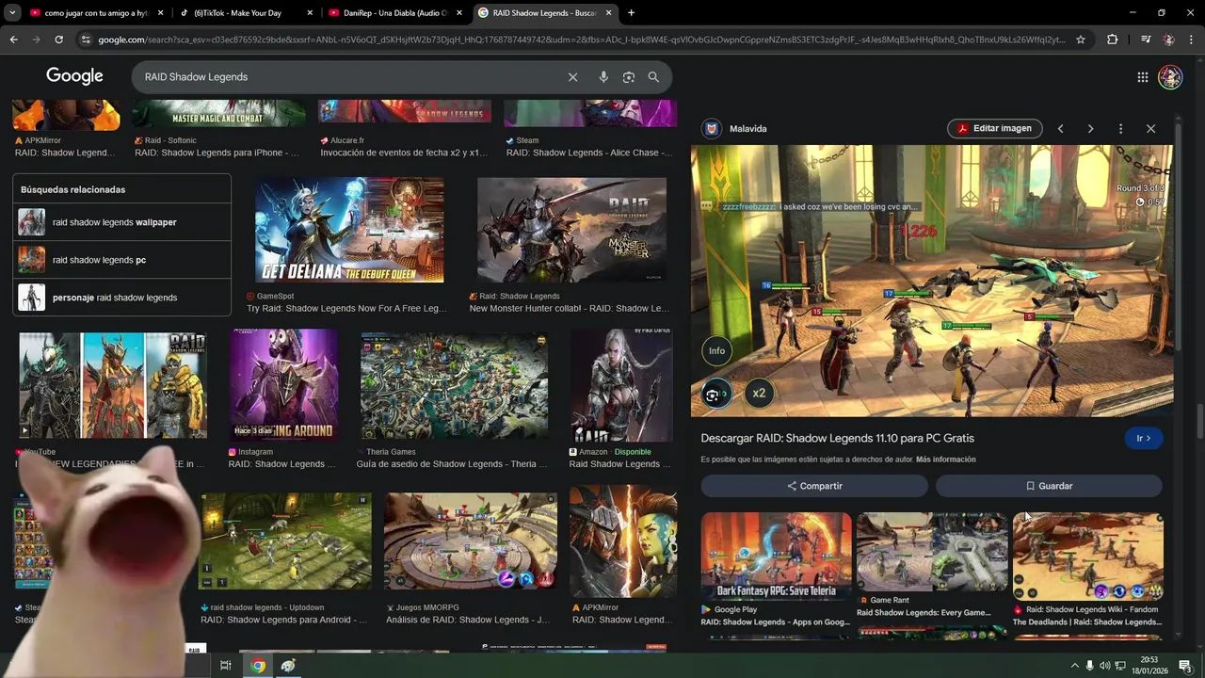Screen dimensions: 1205x678
Task: Click the Guardar button
Action: [x=1049, y=486]
